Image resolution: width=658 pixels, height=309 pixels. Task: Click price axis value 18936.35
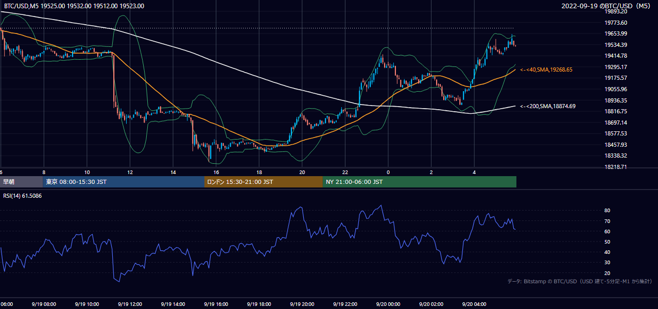tap(616, 100)
